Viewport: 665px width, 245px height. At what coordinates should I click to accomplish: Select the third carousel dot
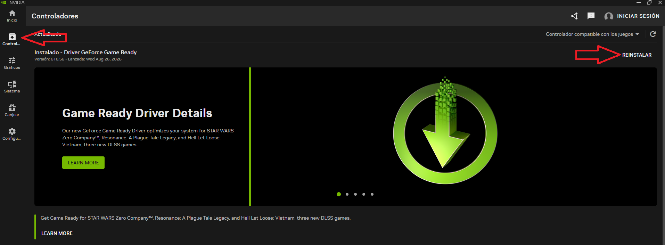point(355,194)
